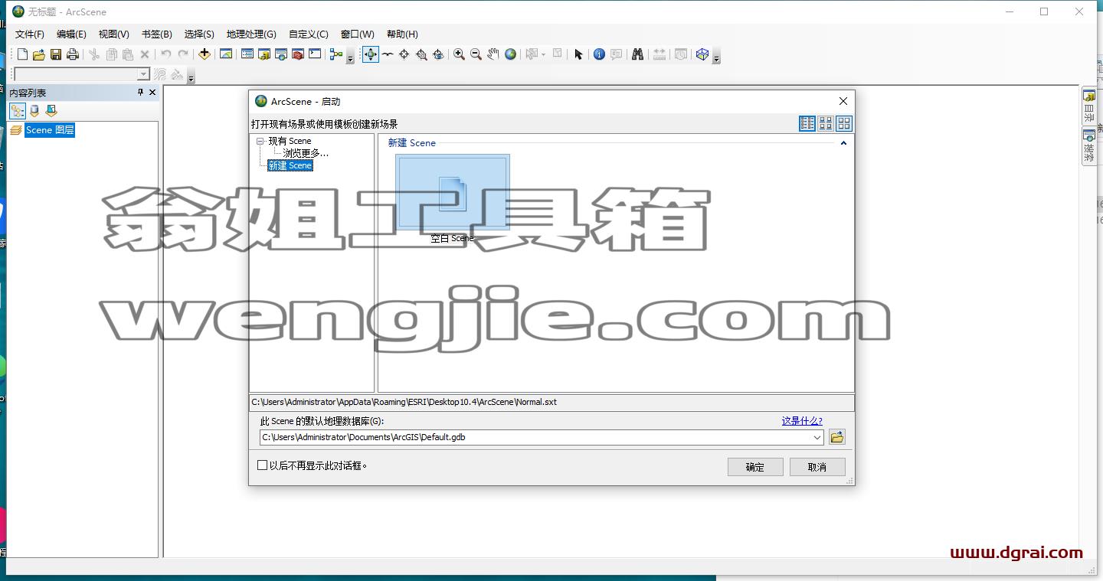The image size is (1103, 581).
Task: Open the 自定义(C) menu
Action: click(x=309, y=34)
